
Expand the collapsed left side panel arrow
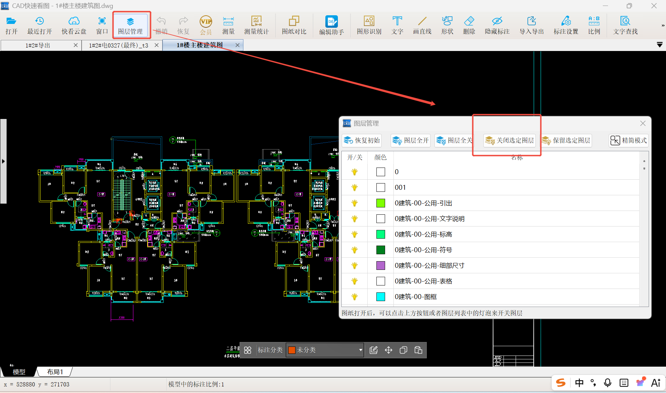tap(3, 161)
